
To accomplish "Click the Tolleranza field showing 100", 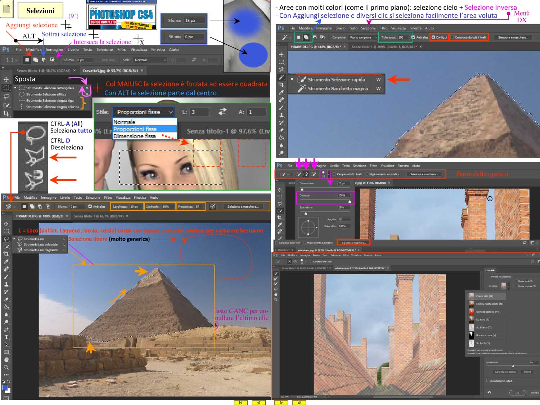I will (403, 37).
